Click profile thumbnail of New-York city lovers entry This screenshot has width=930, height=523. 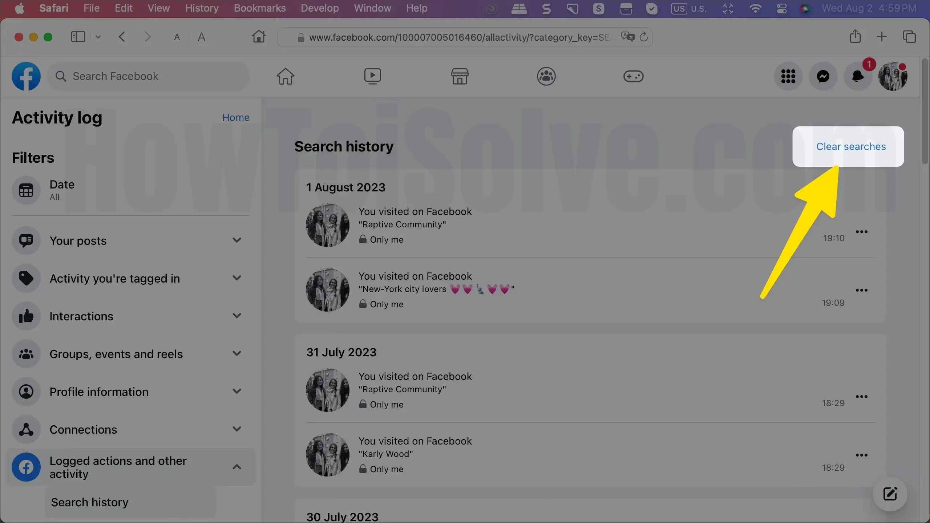pyautogui.click(x=328, y=290)
